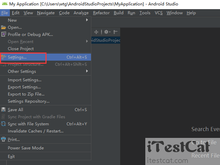Click the Save All floppy icon

click(3, 109)
